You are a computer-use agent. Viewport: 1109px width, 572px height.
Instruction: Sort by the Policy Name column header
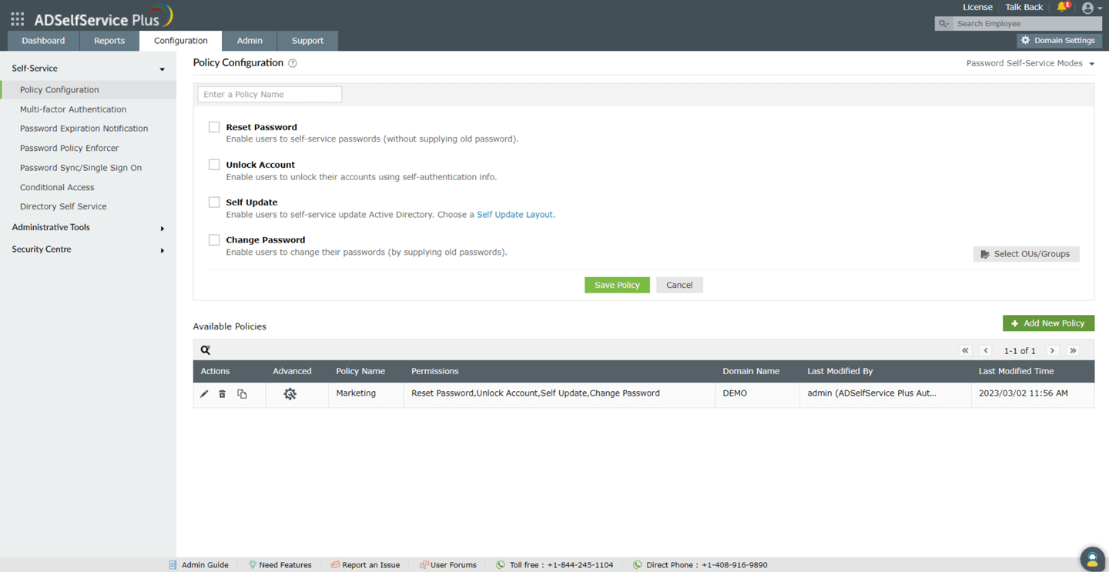[x=360, y=371]
